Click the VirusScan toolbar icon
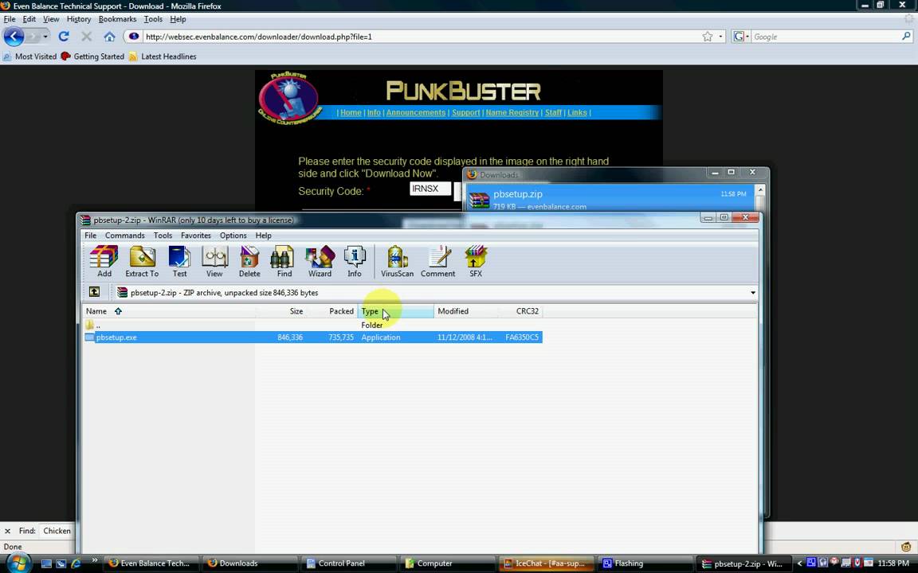 point(397,261)
